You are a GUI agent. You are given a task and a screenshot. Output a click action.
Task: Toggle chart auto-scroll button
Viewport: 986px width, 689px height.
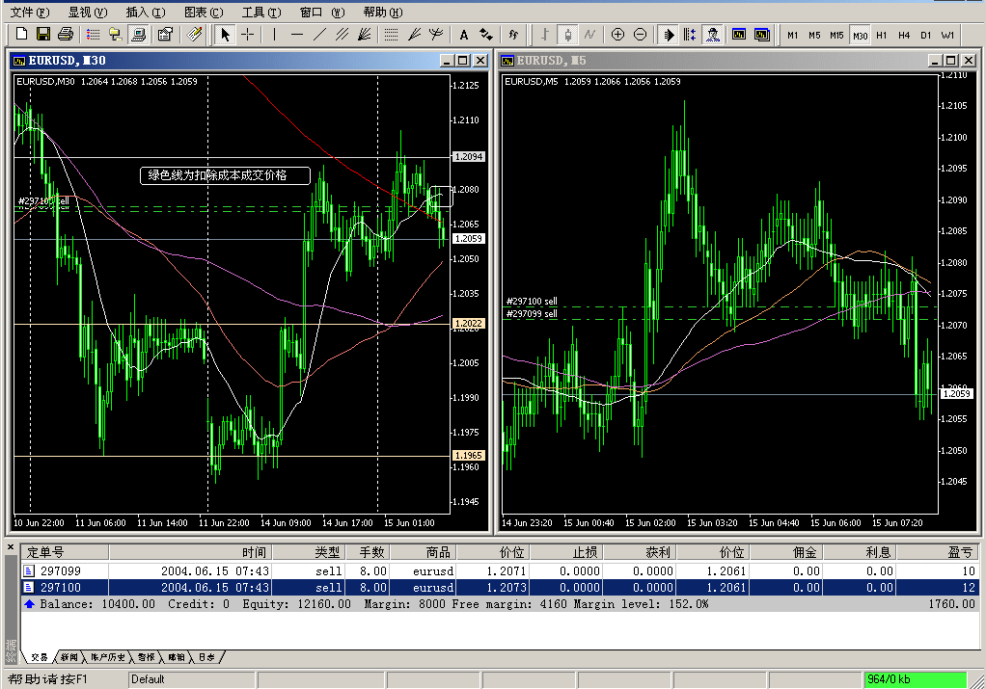pyautogui.click(x=668, y=35)
